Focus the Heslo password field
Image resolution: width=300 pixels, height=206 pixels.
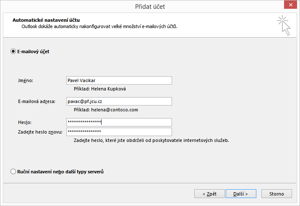(119, 122)
